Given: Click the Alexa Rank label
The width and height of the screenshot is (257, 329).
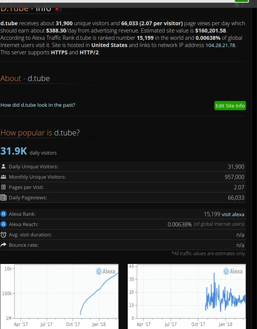Looking at the screenshot, I should point(22,214).
